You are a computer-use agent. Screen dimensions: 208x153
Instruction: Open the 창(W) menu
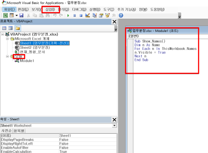coord(143,10)
